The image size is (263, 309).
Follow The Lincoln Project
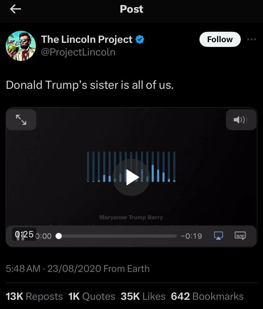[220, 39]
